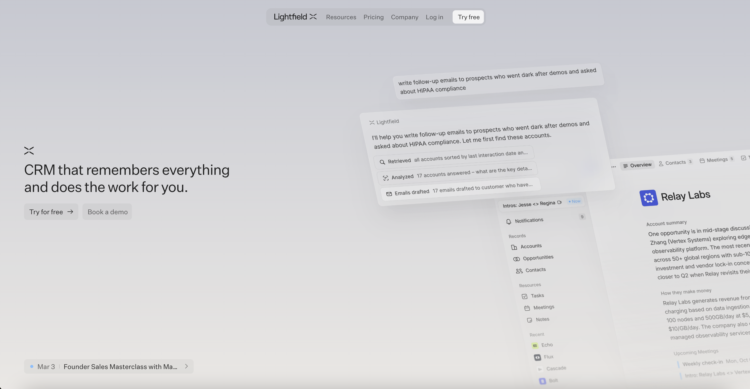Click the three-dots menu beside Overview
The image size is (750, 389).
coord(613,167)
